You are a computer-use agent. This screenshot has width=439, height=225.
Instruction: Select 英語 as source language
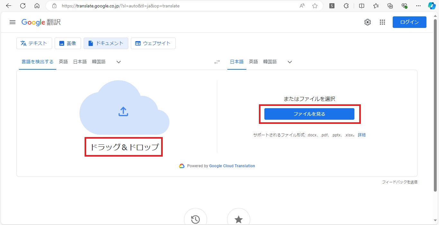pyautogui.click(x=63, y=62)
